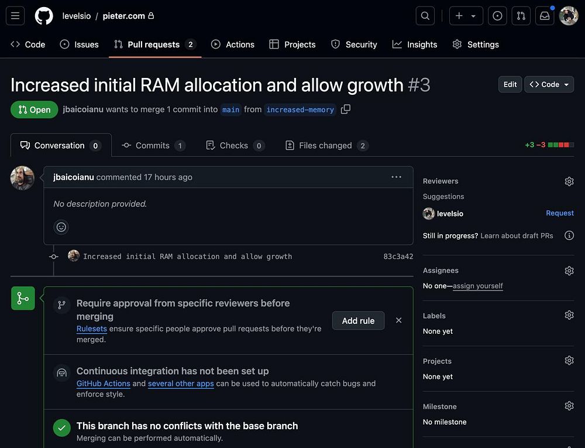
Task: Click jbaicoianu's avatar beside the comment
Action: point(22,178)
